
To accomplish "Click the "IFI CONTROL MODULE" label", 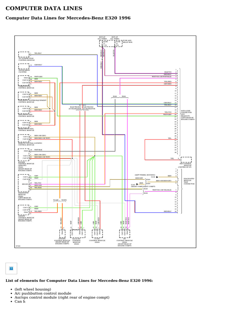I will pos(124,242).
